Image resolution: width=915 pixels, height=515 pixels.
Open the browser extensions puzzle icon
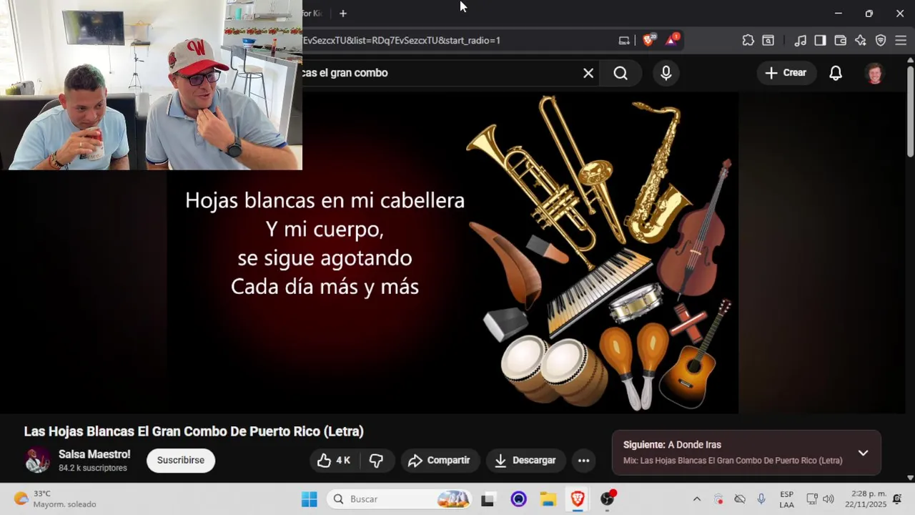click(x=748, y=41)
